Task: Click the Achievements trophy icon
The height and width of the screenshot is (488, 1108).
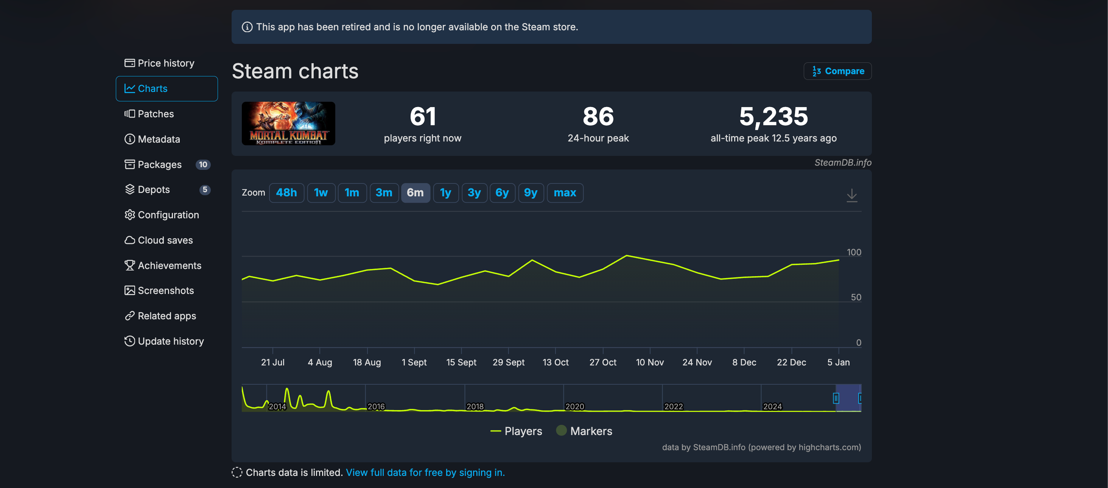Action: 129,265
